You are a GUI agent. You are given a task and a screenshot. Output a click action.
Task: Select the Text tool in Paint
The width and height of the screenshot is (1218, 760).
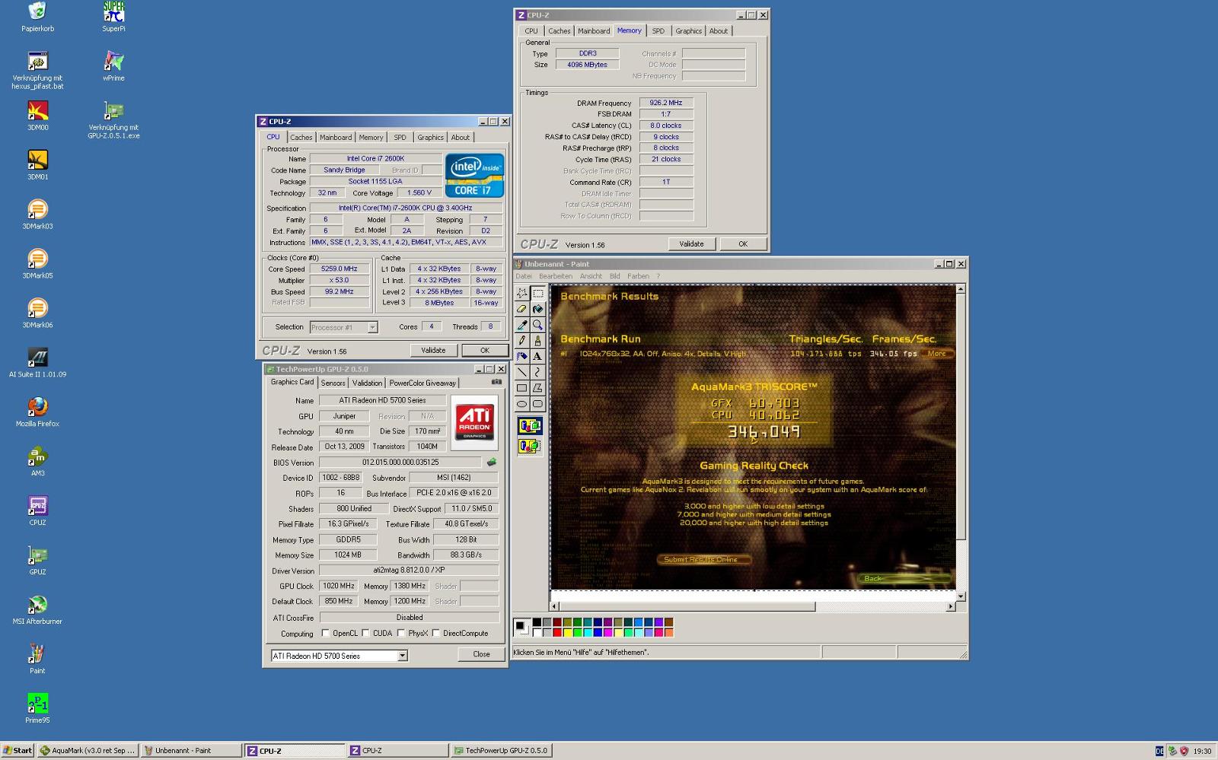537,356
